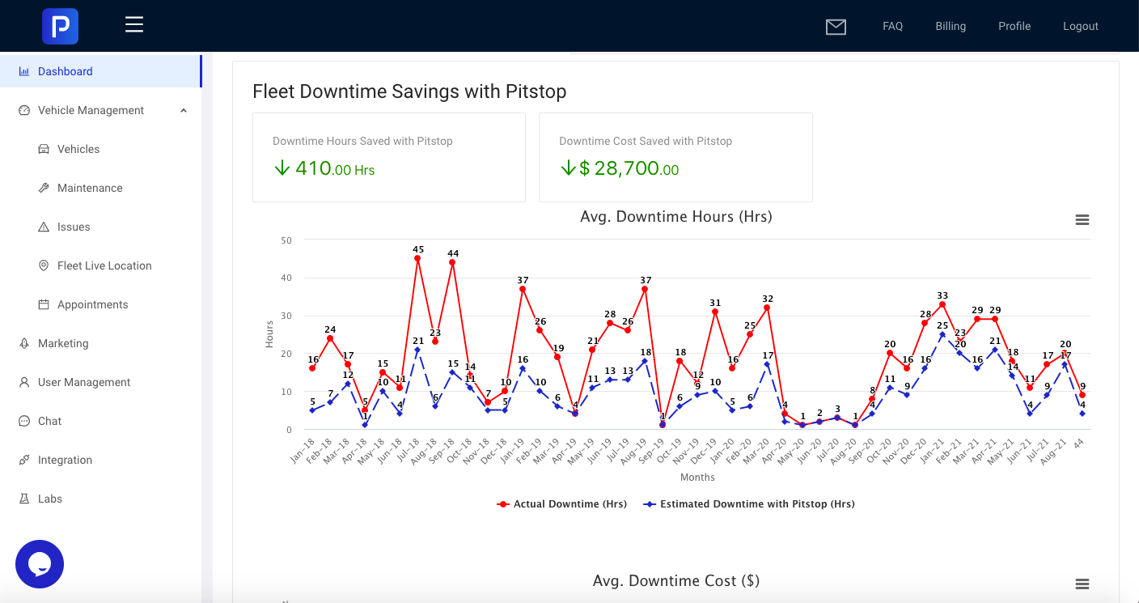Click the Maintenance wrench icon

[44, 188]
